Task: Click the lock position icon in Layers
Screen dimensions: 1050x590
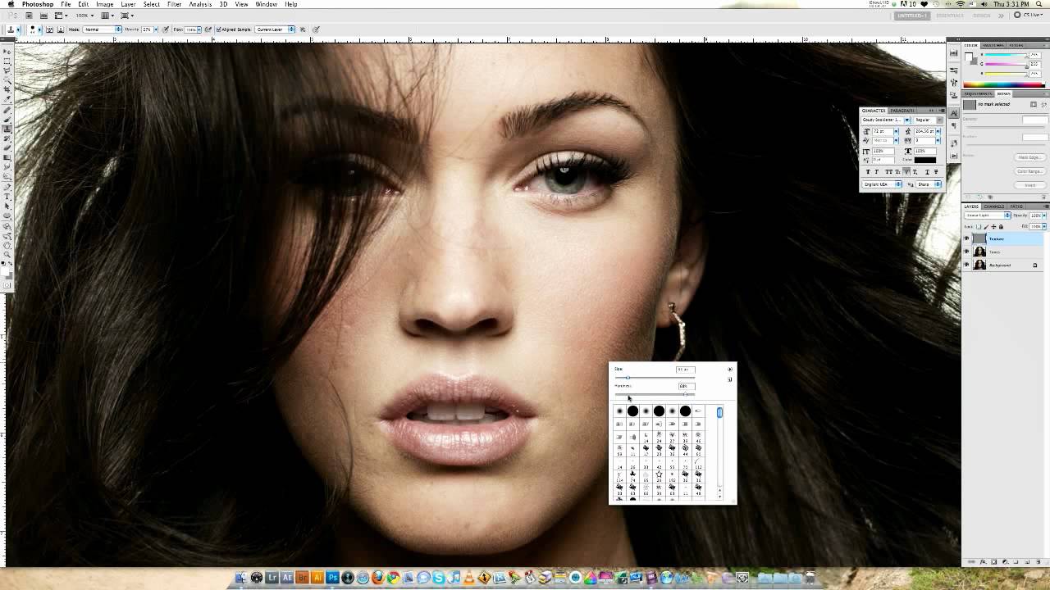Action: point(993,226)
